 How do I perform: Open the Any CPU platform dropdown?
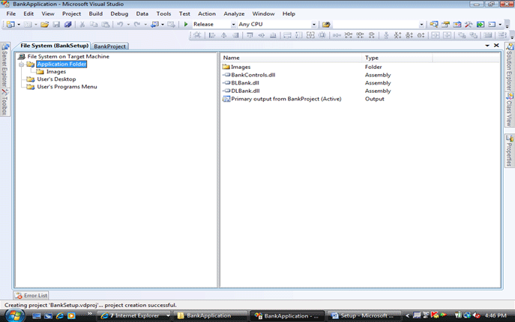(x=314, y=25)
